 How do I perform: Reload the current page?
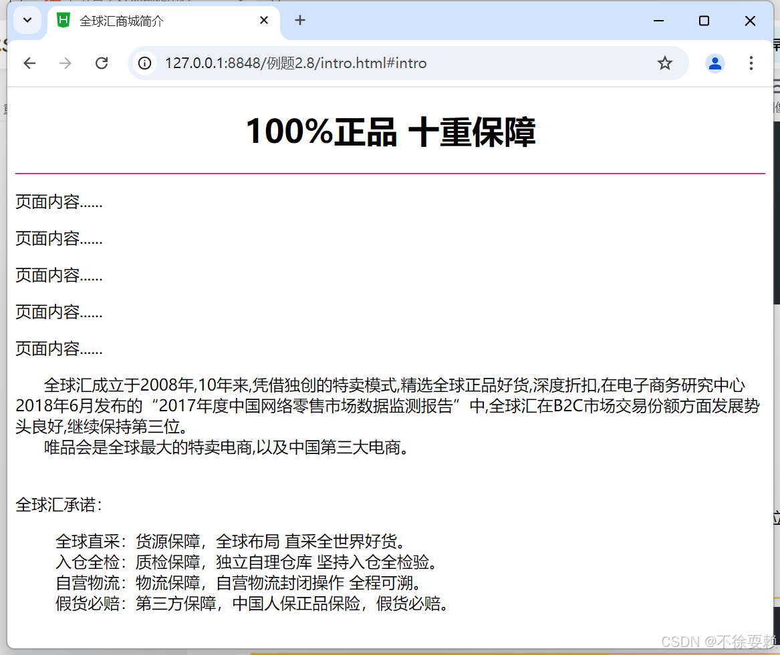102,63
